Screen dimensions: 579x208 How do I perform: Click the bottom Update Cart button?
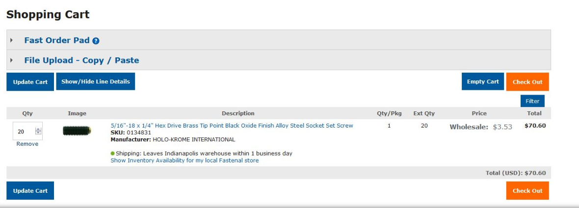[x=30, y=191]
